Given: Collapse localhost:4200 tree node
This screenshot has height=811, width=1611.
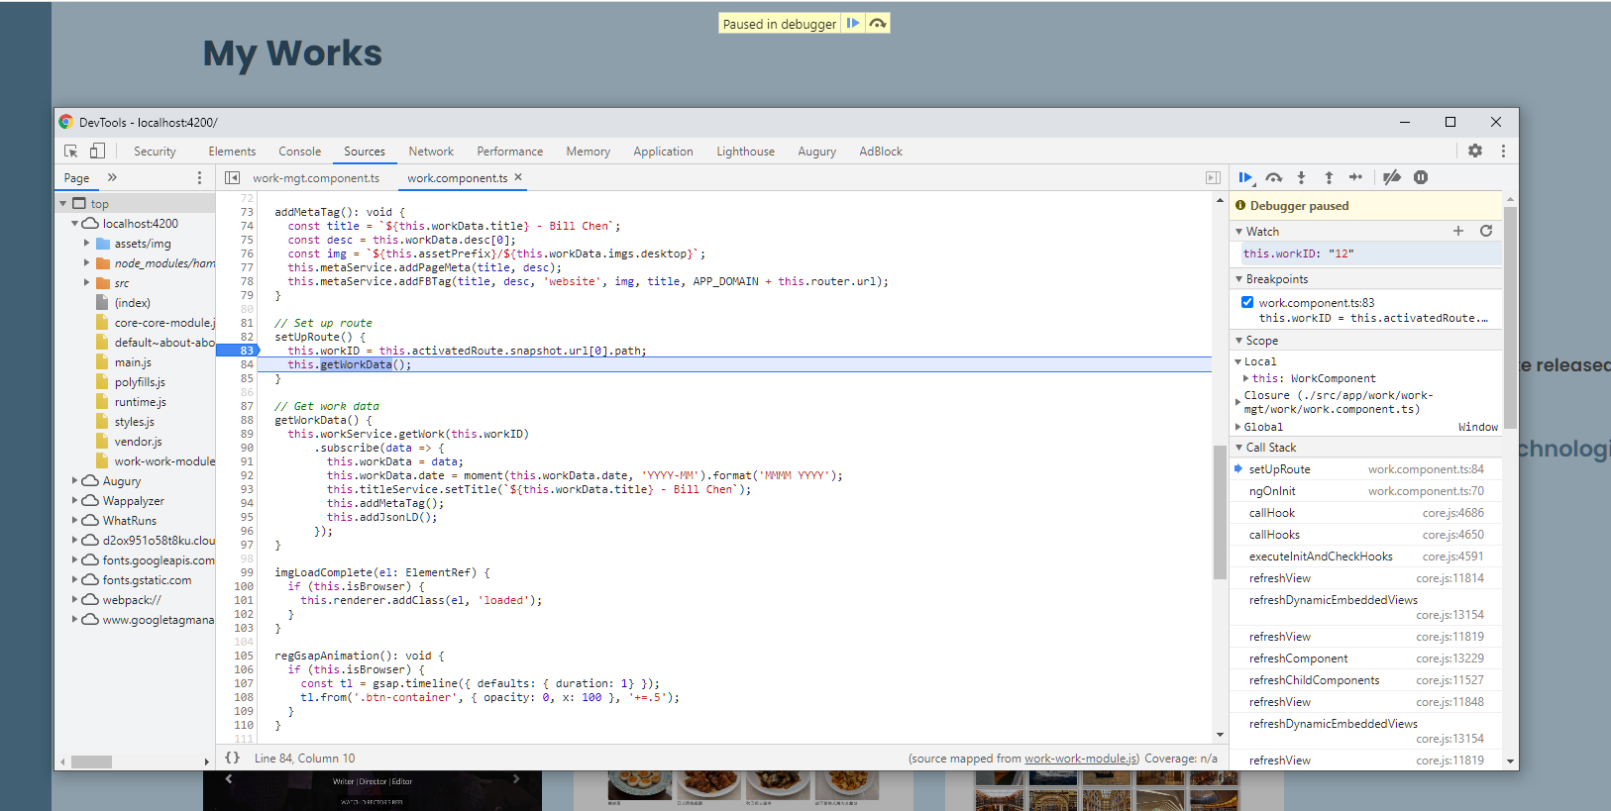Looking at the screenshot, I should tap(74, 224).
